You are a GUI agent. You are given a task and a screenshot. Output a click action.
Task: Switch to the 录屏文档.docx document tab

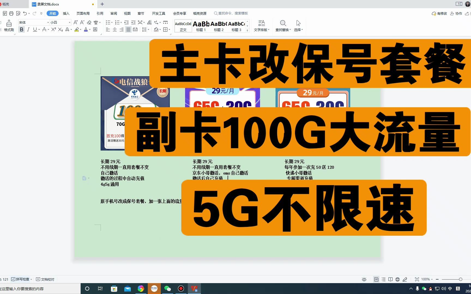coord(63,4)
